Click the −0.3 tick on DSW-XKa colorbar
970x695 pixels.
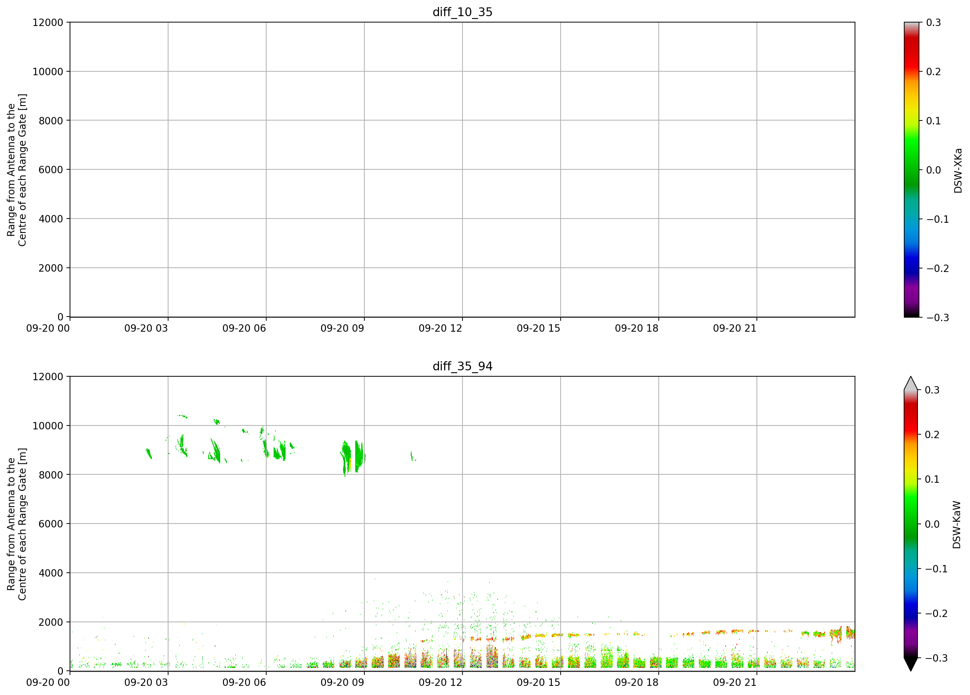click(938, 317)
